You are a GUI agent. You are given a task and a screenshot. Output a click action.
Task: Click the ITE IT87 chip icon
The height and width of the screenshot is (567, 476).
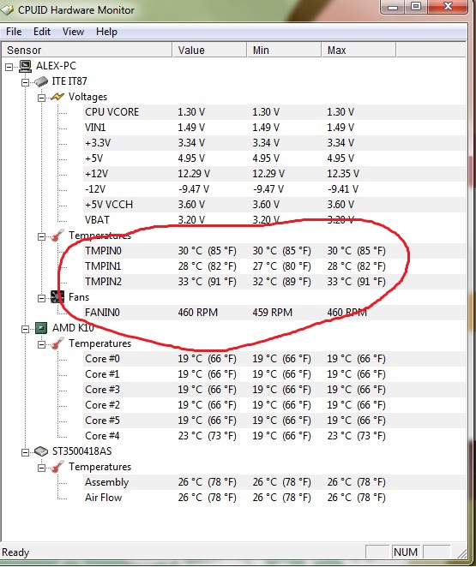pyautogui.click(x=41, y=81)
